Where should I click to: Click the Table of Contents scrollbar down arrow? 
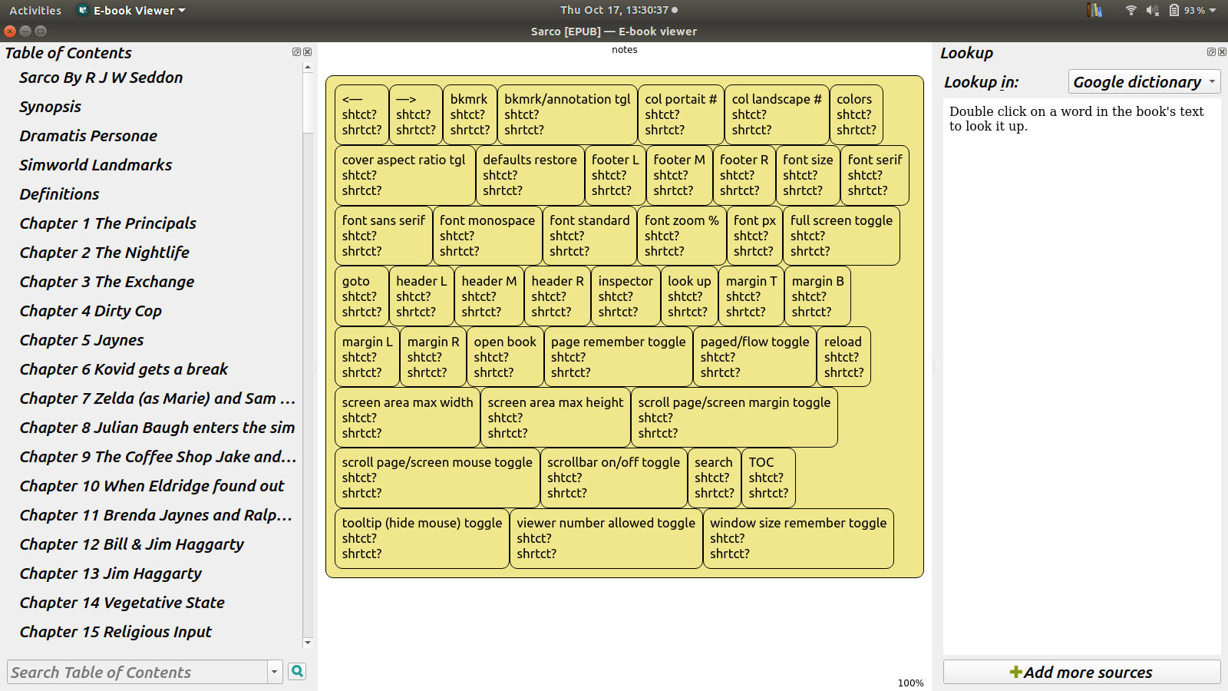308,643
